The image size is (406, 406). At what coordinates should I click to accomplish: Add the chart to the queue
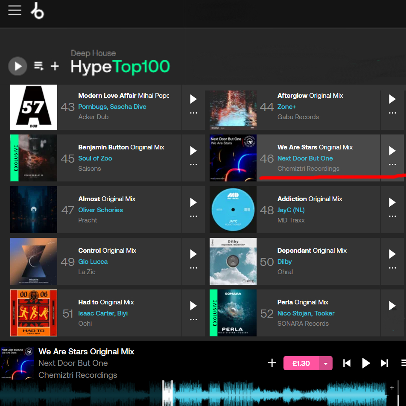(x=39, y=66)
